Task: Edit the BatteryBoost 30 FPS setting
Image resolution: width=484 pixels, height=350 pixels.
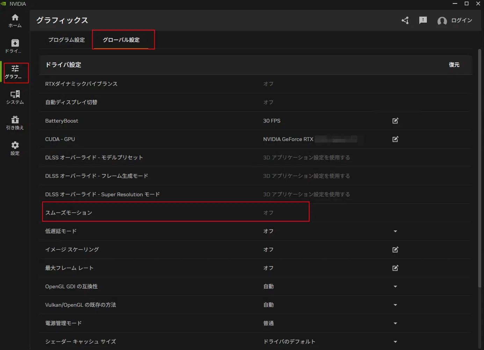Action: [395, 121]
